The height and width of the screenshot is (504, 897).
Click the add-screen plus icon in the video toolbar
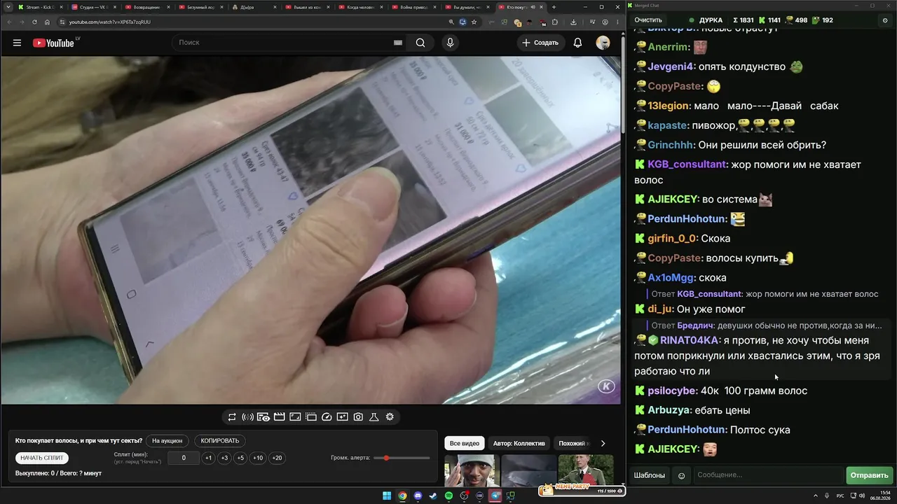(342, 417)
